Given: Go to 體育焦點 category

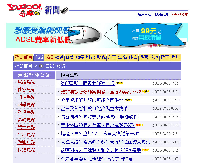Looking at the screenshot, I should [x=26, y=127].
